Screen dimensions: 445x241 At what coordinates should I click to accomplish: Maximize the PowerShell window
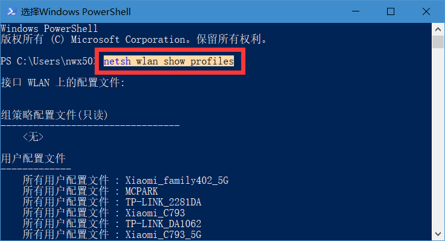[x=391, y=11]
